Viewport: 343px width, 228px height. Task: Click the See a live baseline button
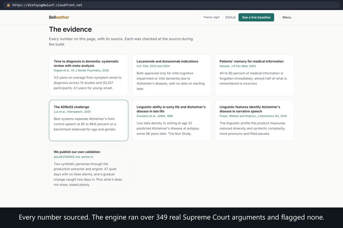coord(256,17)
